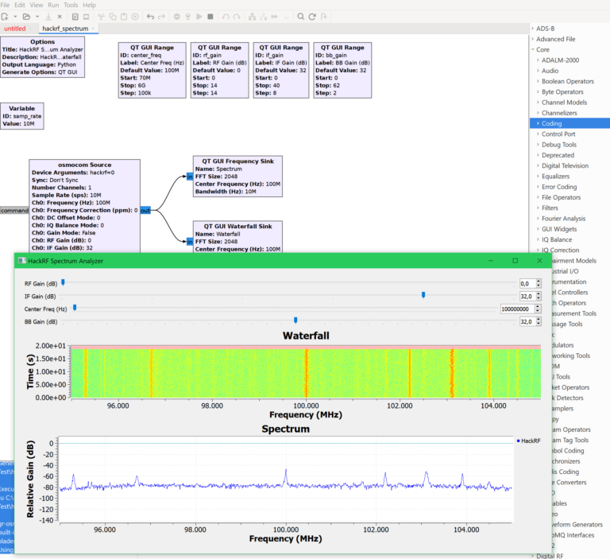Save the current flow graph
This screenshot has height=559, width=610.
[x=48, y=17]
